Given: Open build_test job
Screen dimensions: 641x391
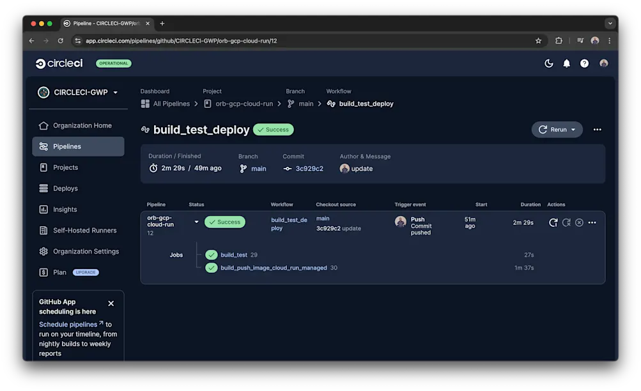Looking at the screenshot, I should point(234,255).
